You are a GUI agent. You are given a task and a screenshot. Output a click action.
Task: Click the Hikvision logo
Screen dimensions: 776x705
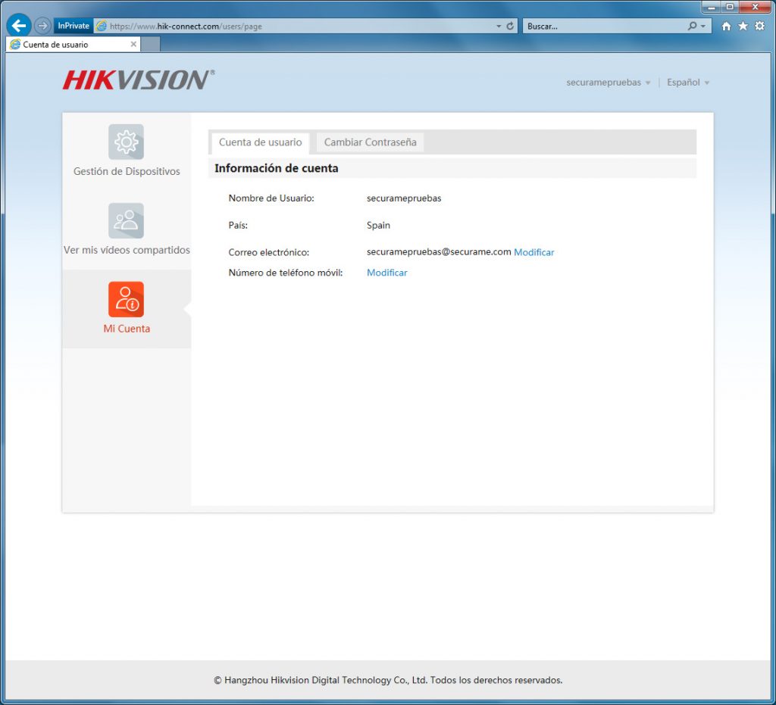[139, 80]
